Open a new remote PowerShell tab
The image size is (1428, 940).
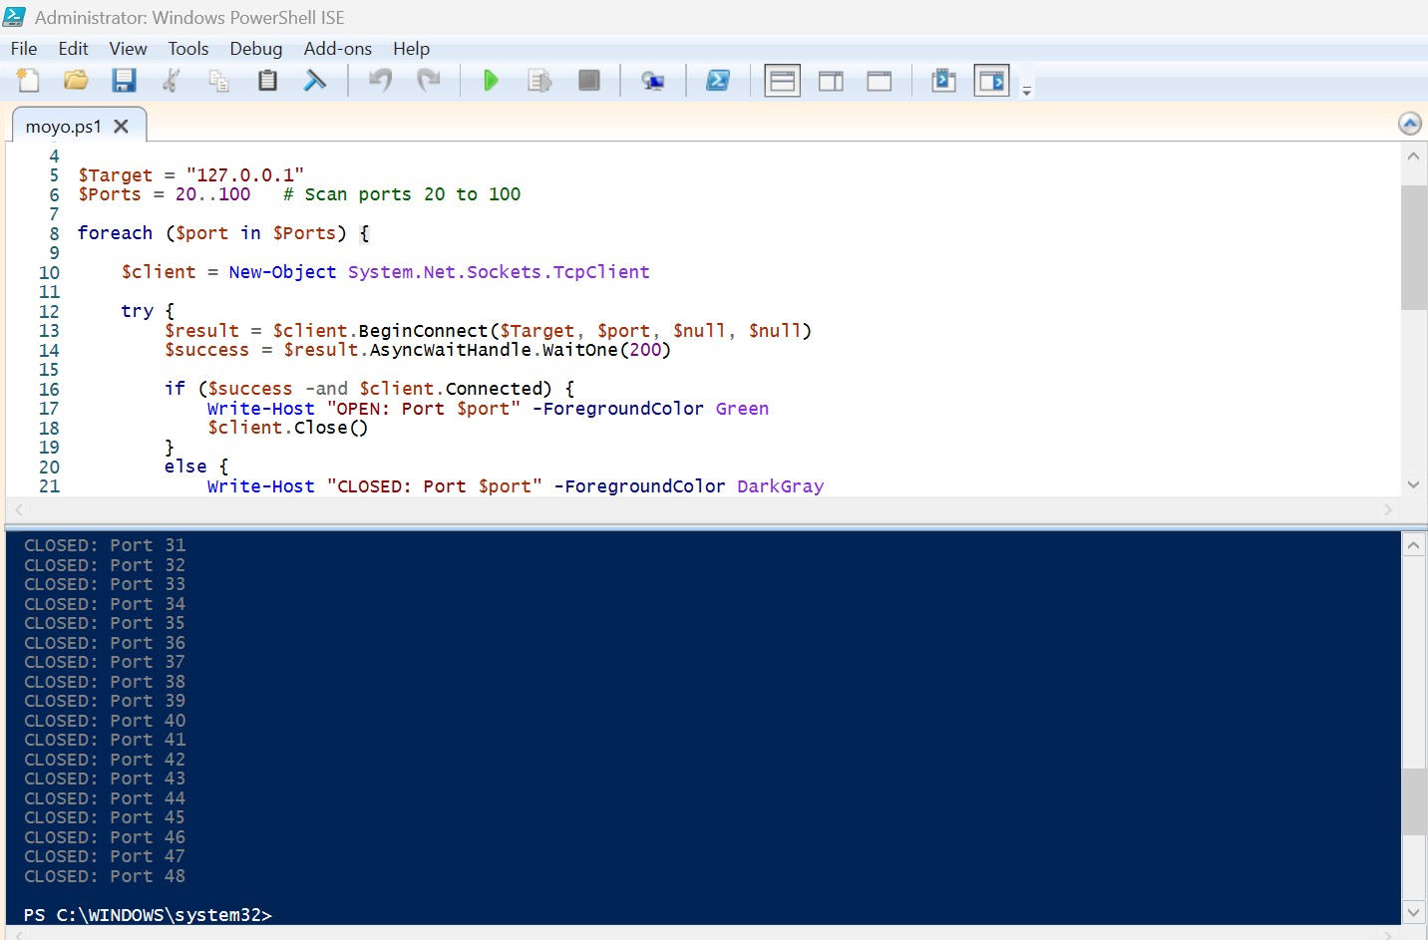[x=653, y=81]
